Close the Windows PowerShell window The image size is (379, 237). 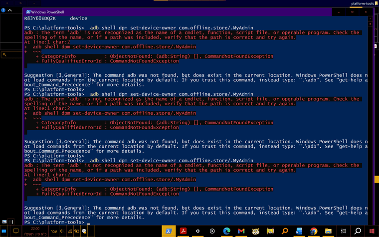(366, 12)
